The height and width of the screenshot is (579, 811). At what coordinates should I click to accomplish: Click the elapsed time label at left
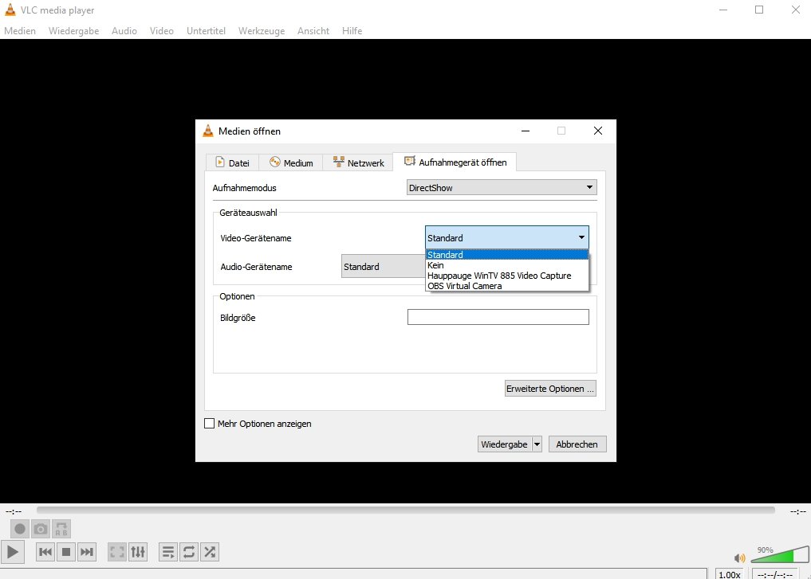[14, 512]
